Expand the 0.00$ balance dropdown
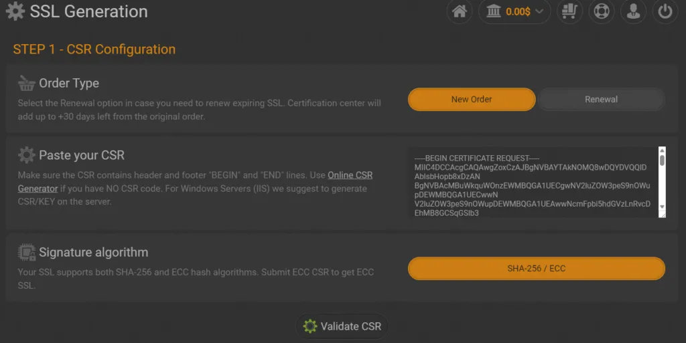686x343 pixels. click(x=539, y=11)
